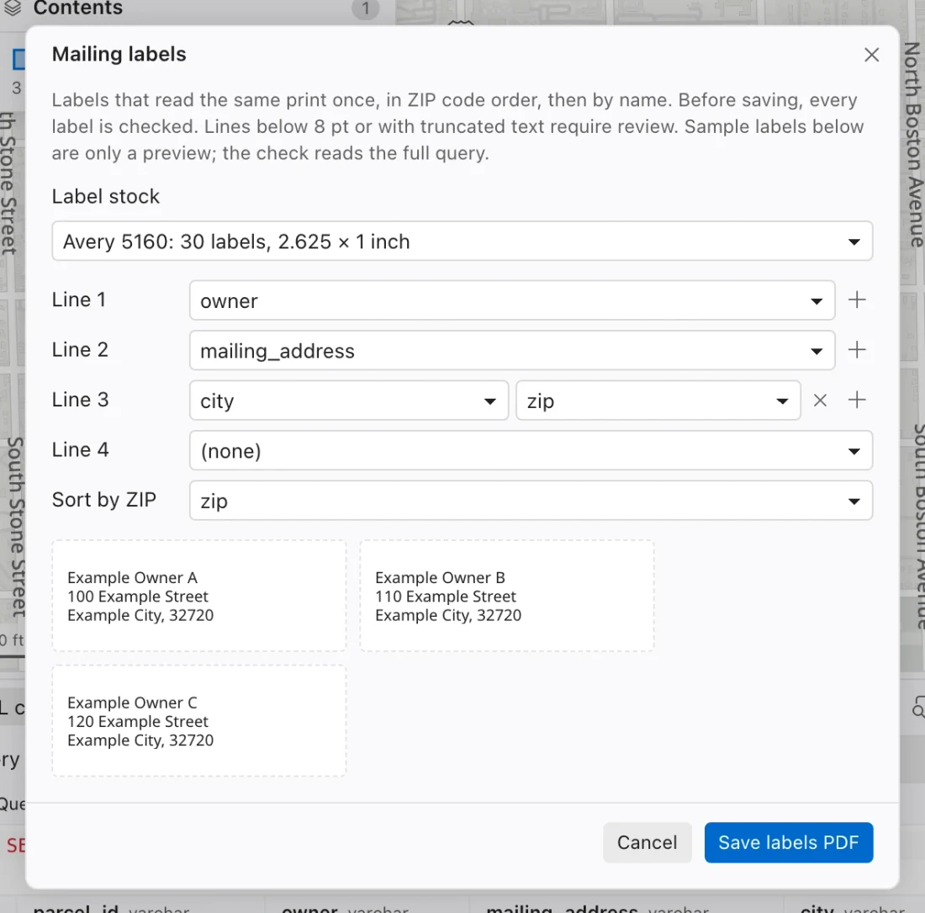
Task: Add a field to Line 1
Action: pyautogui.click(x=857, y=300)
